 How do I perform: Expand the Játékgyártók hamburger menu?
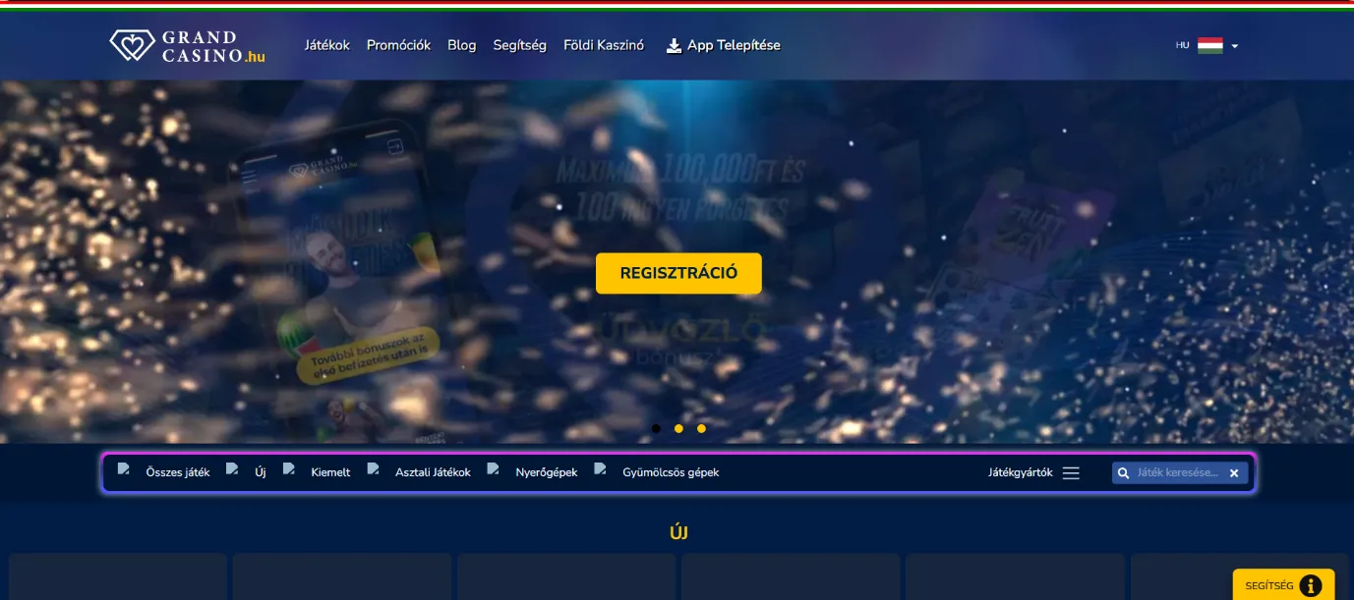1071,473
